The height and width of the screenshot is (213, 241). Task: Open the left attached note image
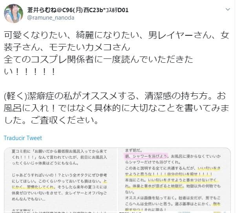(61, 180)
